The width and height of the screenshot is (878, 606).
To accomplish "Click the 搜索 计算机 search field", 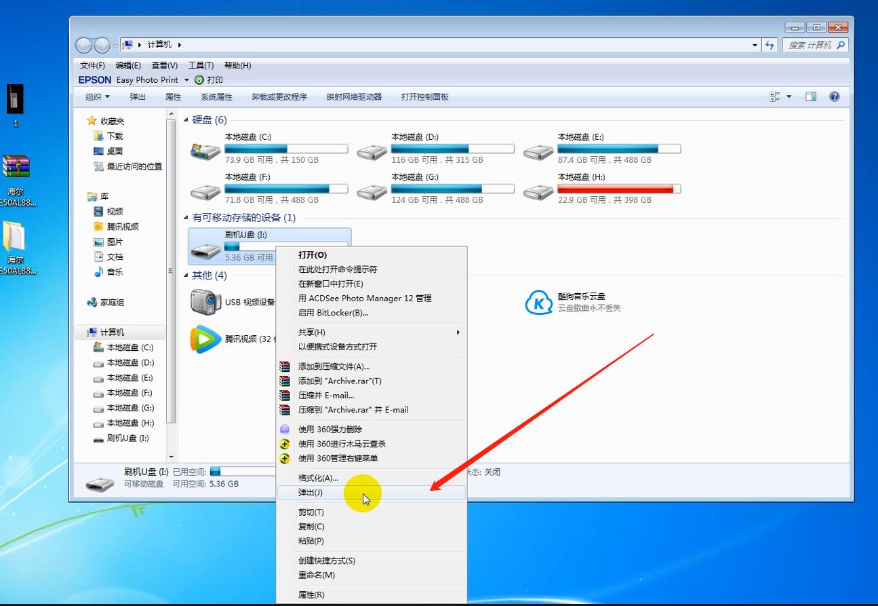I will click(x=810, y=45).
